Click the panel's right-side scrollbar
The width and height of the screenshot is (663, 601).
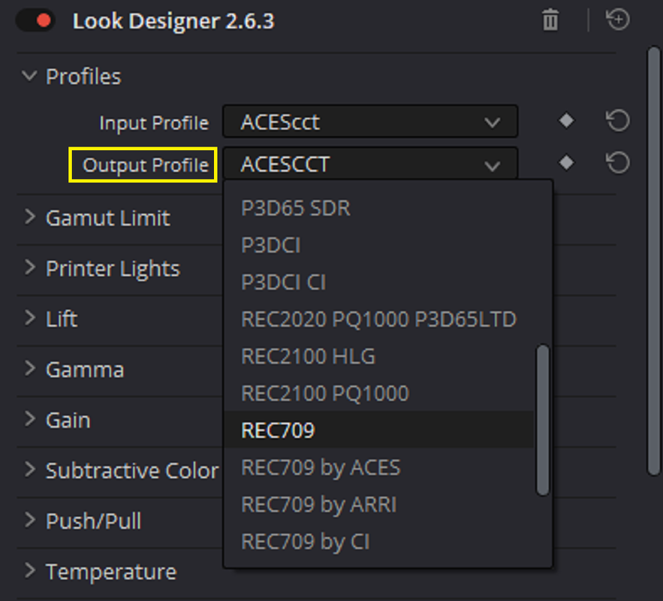(x=654, y=261)
